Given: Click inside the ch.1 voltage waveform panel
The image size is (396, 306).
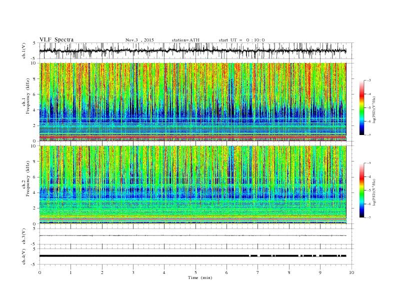Looking at the screenshot, I should [x=196, y=50].
